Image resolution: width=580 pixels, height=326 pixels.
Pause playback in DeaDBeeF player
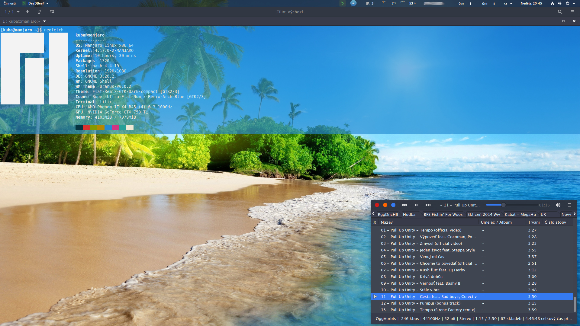(416, 205)
